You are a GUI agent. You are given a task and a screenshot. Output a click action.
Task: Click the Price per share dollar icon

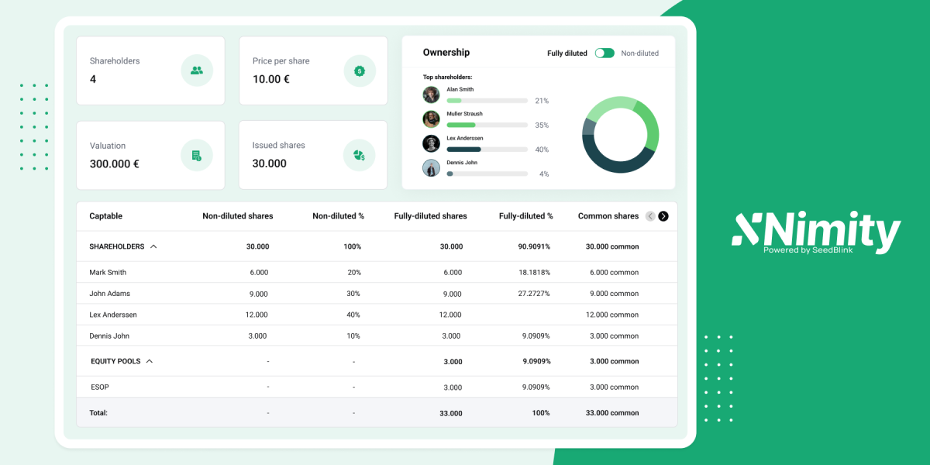[x=360, y=71]
